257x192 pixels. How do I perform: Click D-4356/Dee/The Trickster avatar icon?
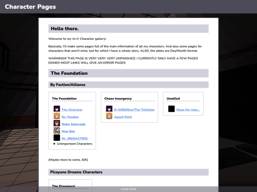109,109
